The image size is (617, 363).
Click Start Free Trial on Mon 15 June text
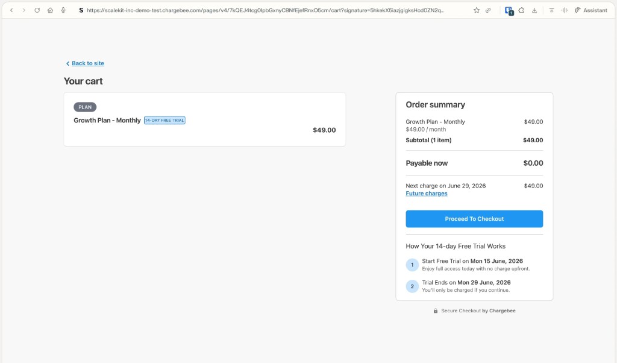pos(472,261)
